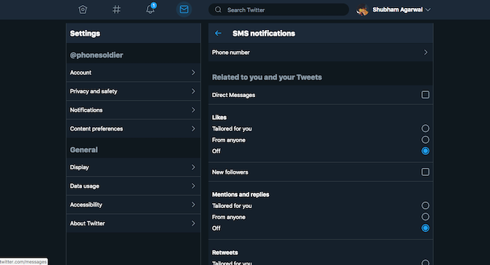Open the About Twitter row
The image size is (490, 265).
[133, 223]
